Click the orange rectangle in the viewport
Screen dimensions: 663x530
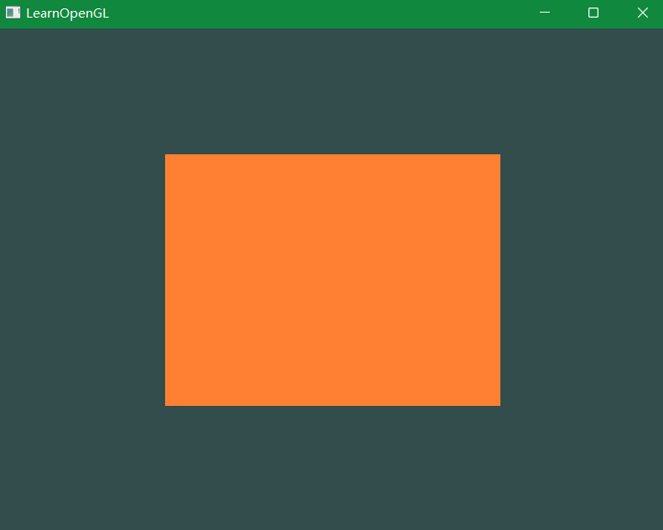click(x=333, y=280)
